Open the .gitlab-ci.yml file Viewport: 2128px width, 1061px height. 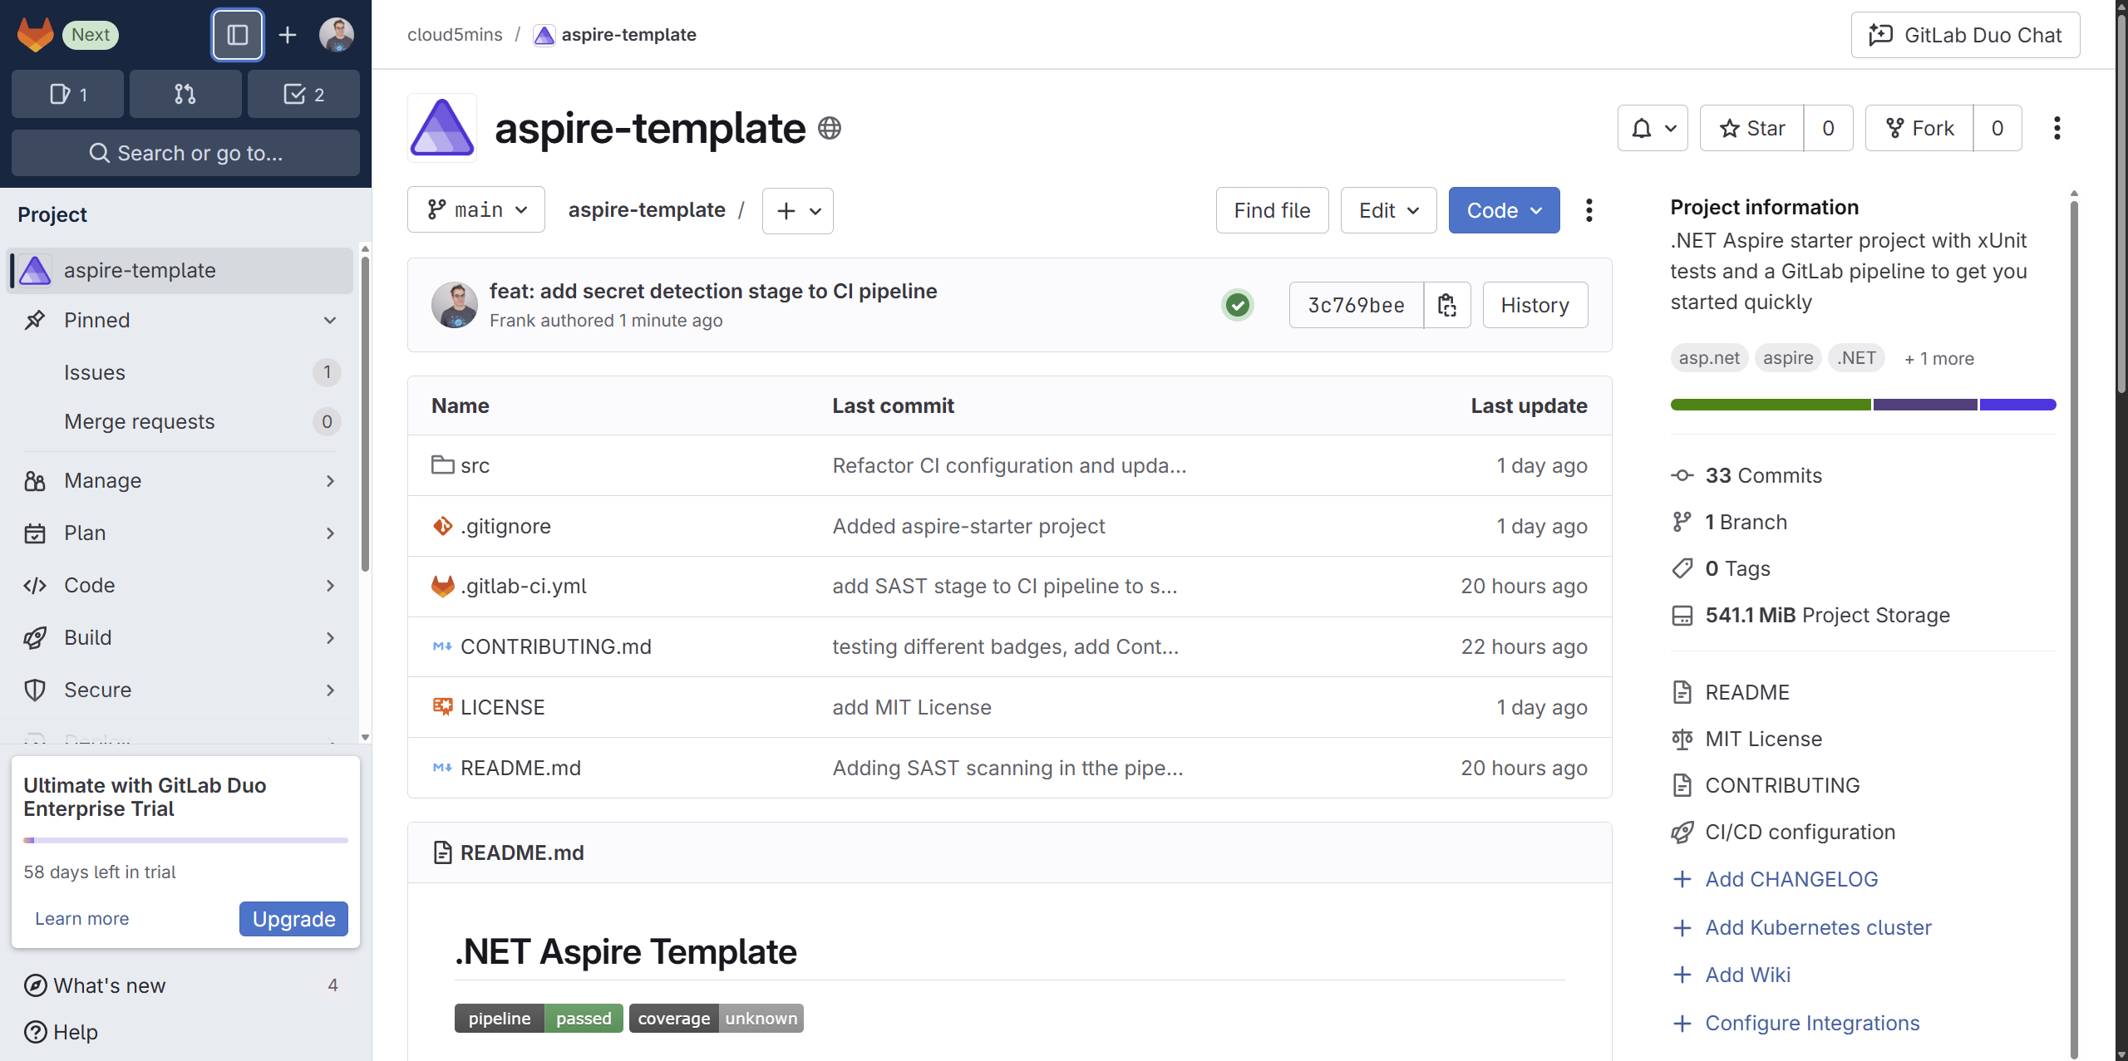point(523,586)
